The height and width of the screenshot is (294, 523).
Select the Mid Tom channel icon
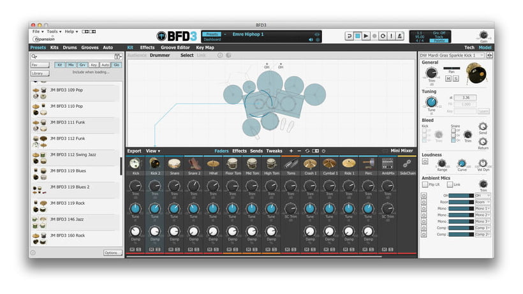pos(252,164)
